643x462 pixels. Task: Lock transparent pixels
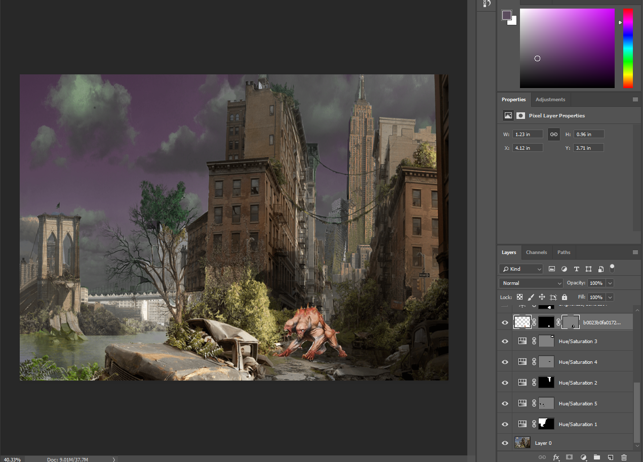[519, 298]
